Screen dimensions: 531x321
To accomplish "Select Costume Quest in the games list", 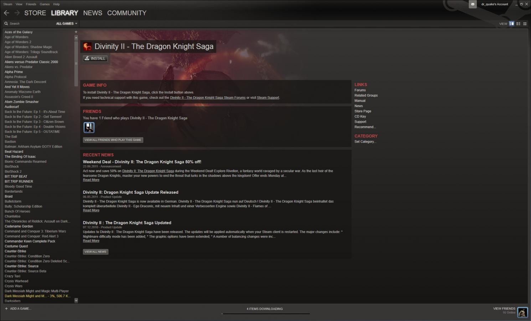I will pyautogui.click(x=16, y=246).
